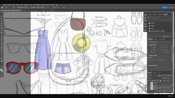Select the Hand tool
The width and height of the screenshot is (175, 98).
[x=2, y=61]
